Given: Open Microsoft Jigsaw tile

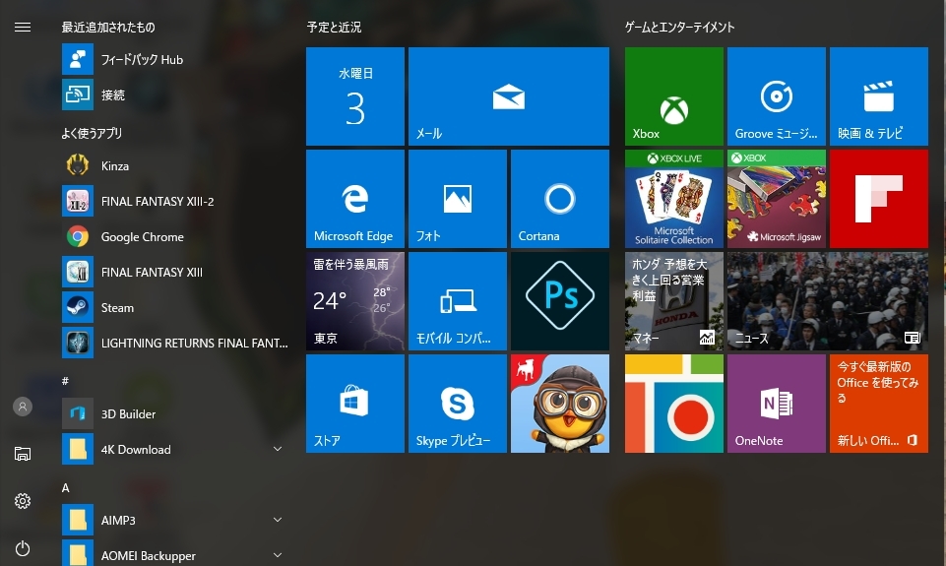Looking at the screenshot, I should [x=777, y=199].
